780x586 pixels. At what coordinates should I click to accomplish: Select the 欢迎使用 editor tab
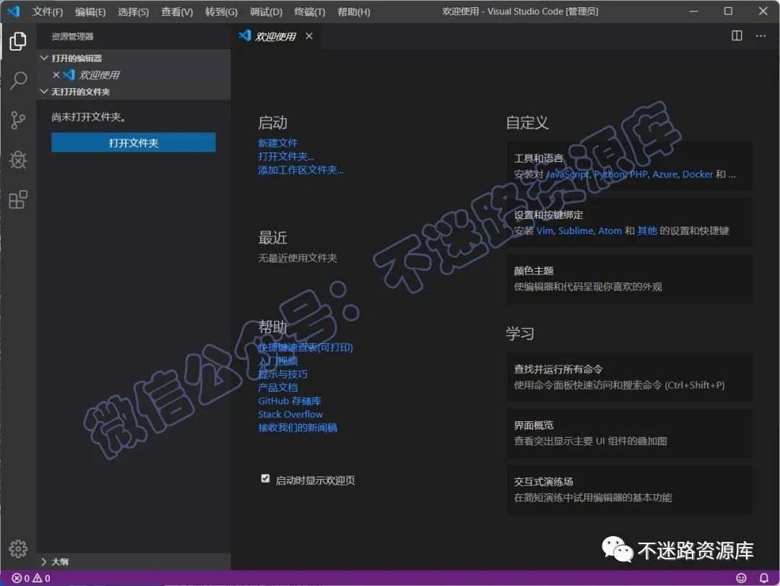(275, 36)
